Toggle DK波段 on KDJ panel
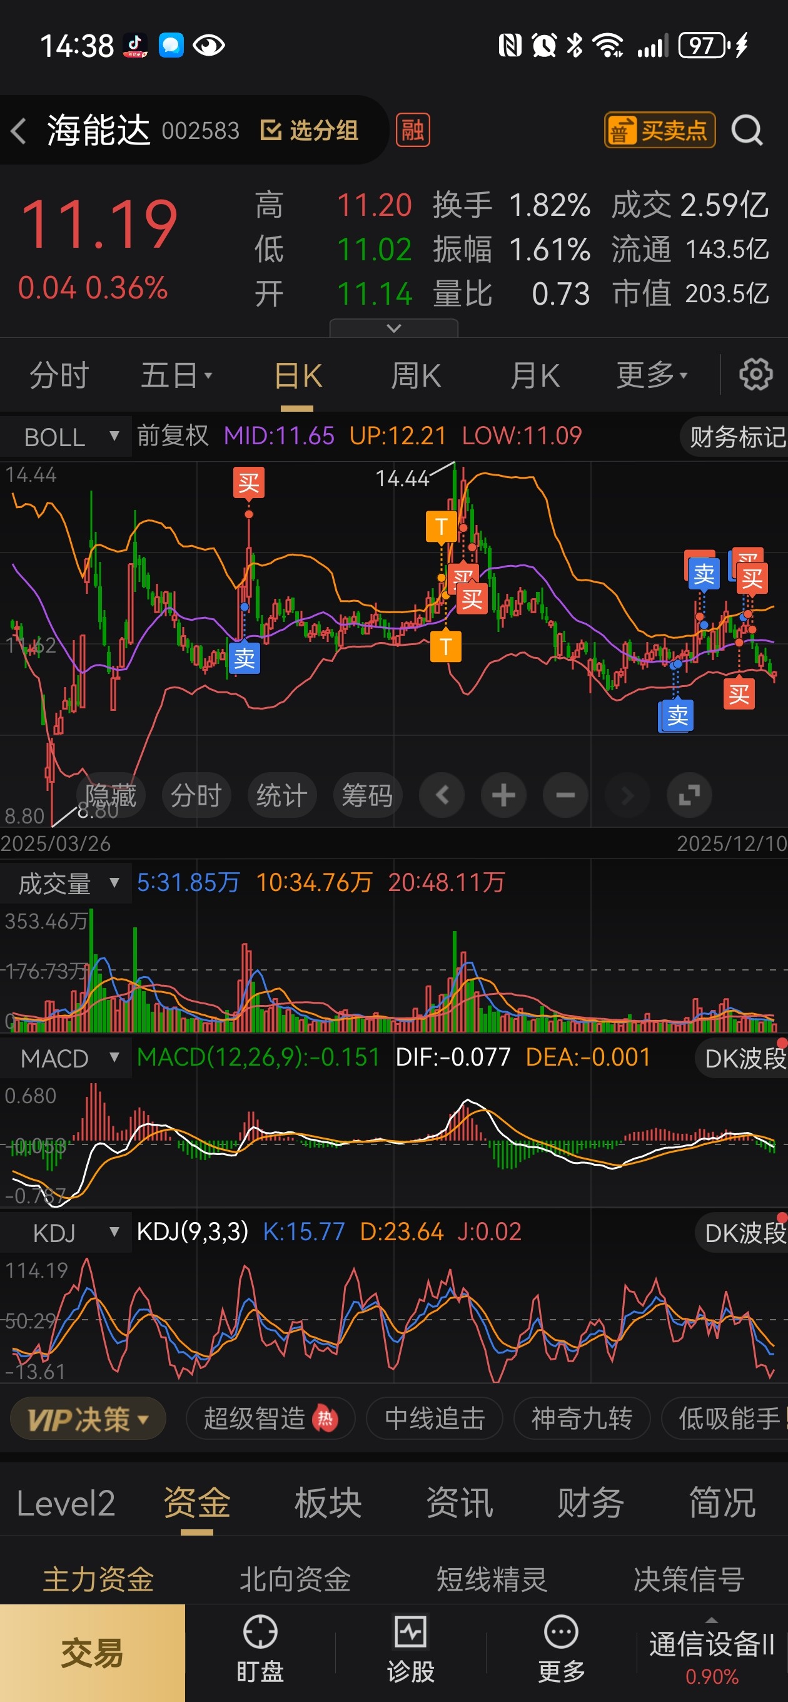788x1702 pixels. point(743,1233)
